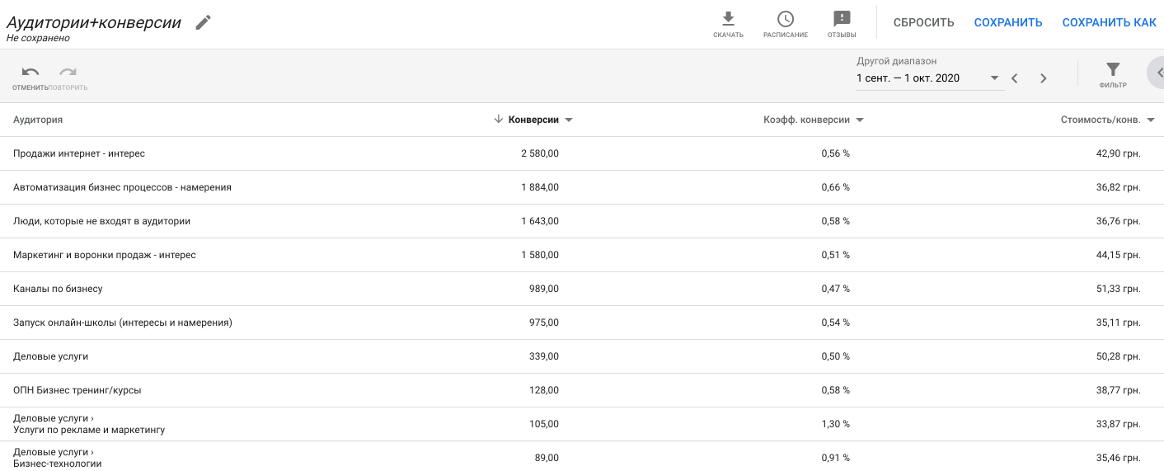Redo with the Повторить arrow
The width and height of the screenshot is (1164, 471).
pos(68,73)
